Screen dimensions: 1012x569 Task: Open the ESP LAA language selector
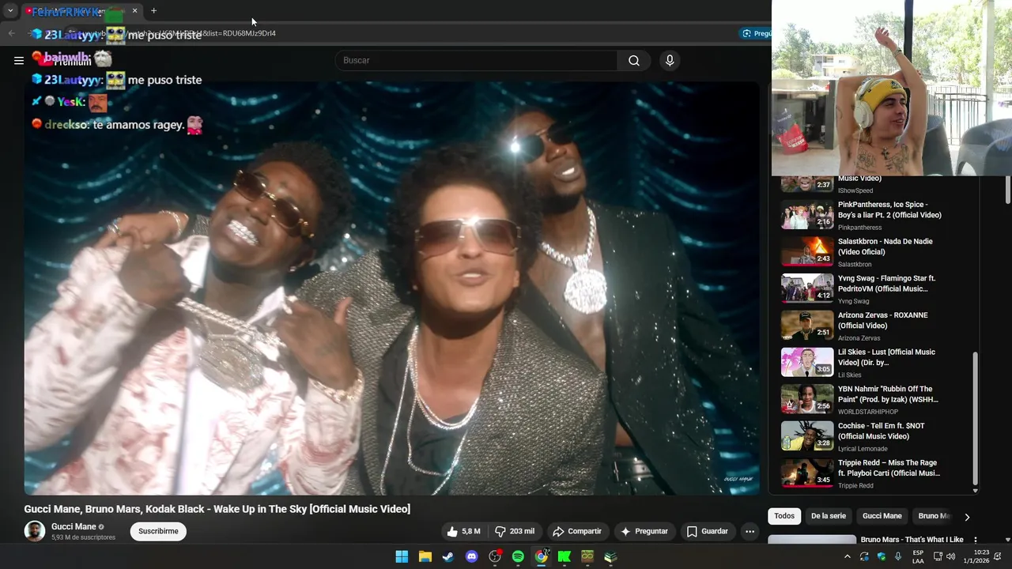coord(918,556)
